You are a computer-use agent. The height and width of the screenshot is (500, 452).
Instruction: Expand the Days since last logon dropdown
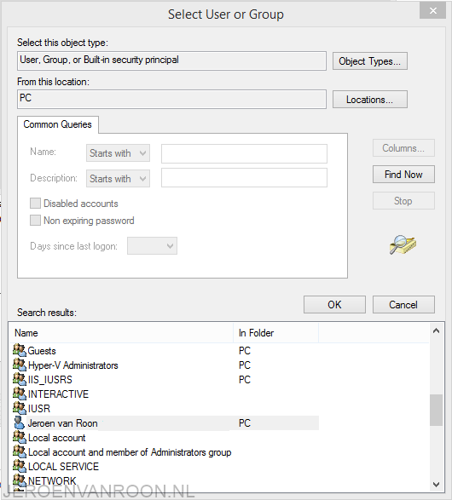(x=152, y=246)
